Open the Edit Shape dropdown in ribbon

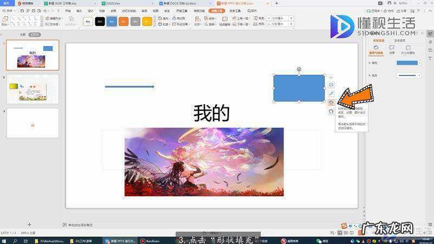coord(54,18)
